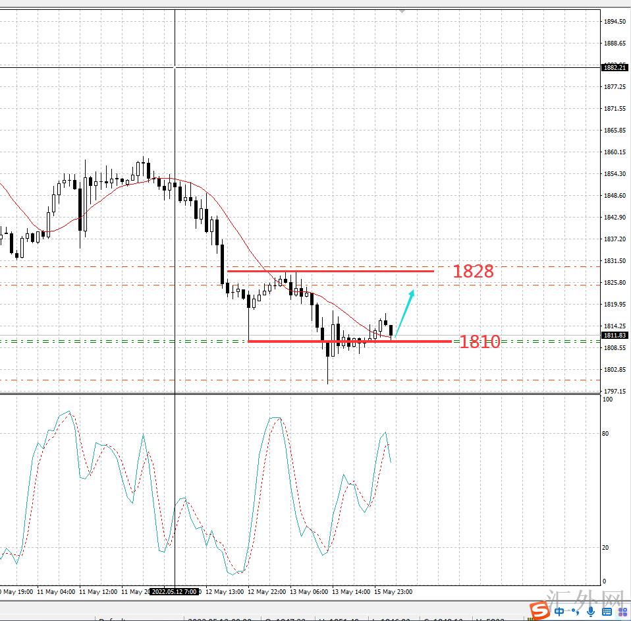The height and width of the screenshot is (621, 631).
Task: Toggle Chinese/English input mode icon
Action: coord(560,611)
